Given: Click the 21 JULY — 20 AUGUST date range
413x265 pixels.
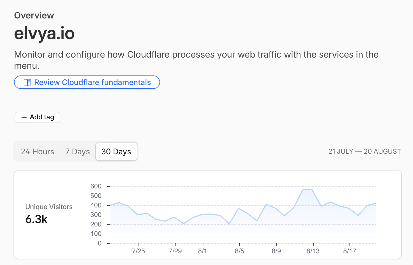Looking at the screenshot, I should [x=365, y=152].
